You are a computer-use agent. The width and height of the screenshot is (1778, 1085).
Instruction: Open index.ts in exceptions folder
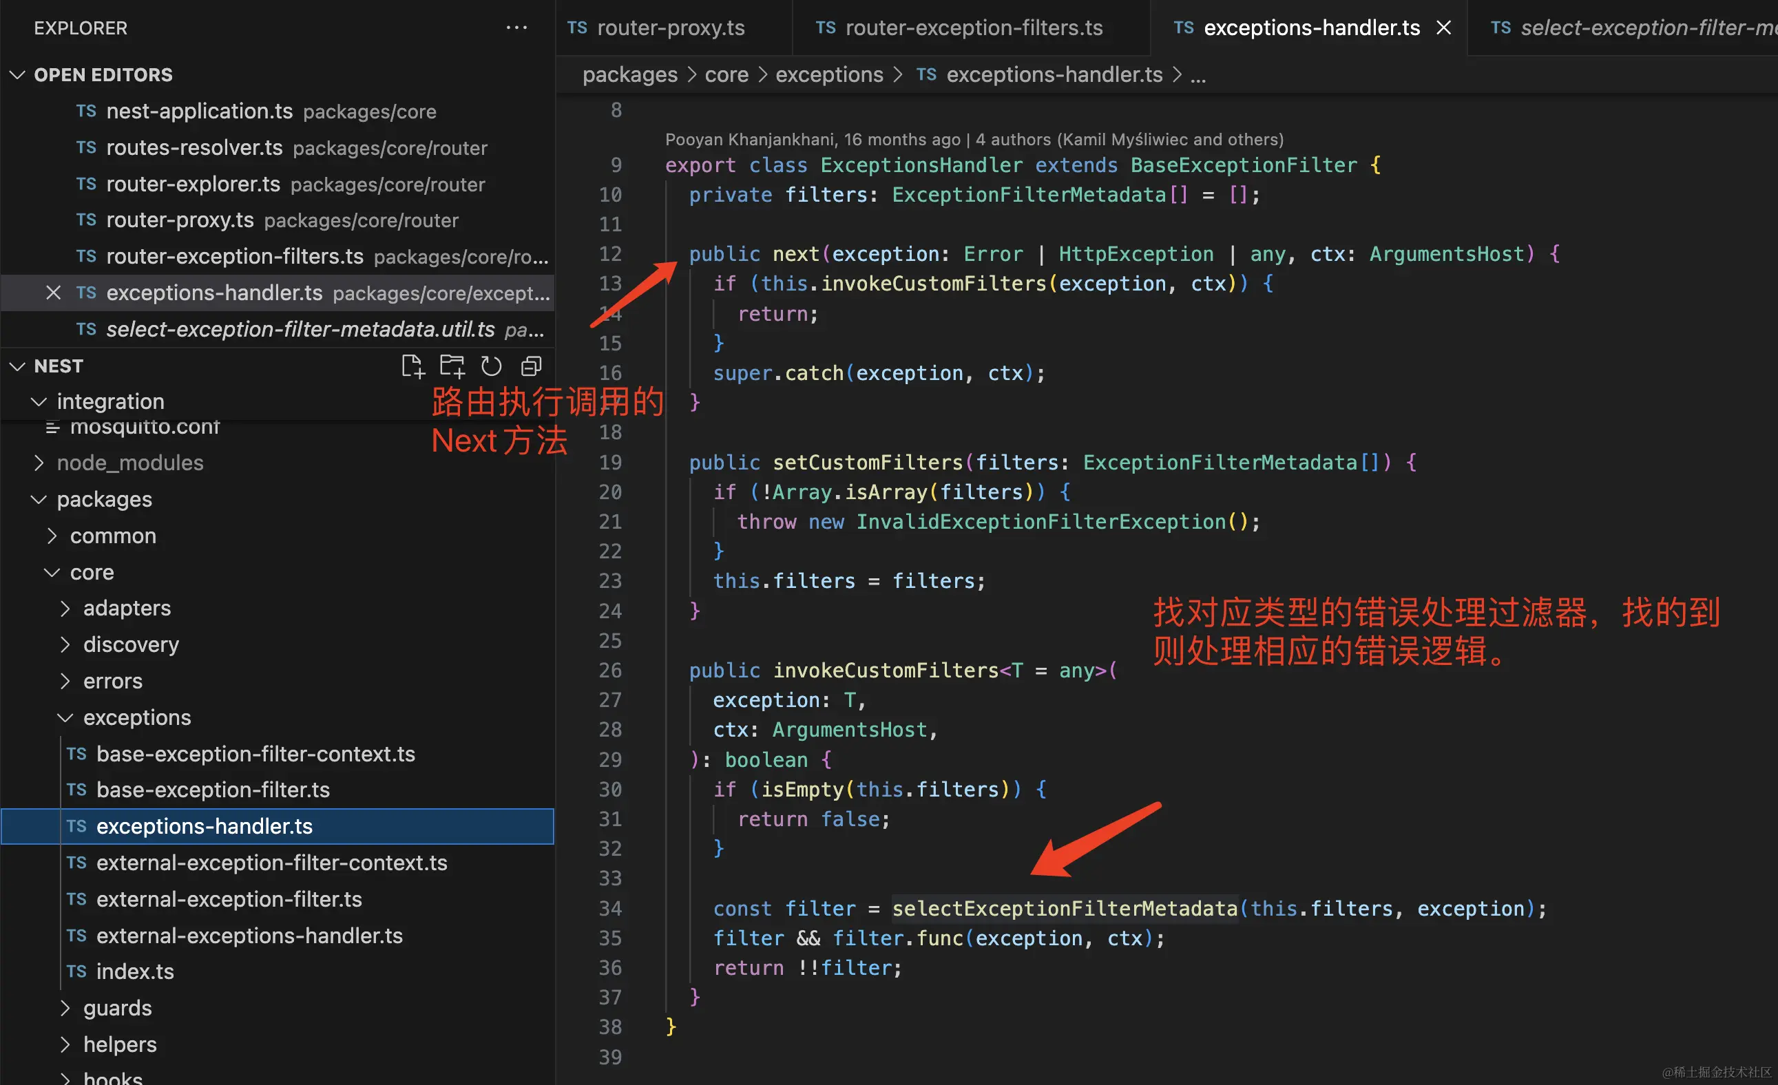point(278,971)
